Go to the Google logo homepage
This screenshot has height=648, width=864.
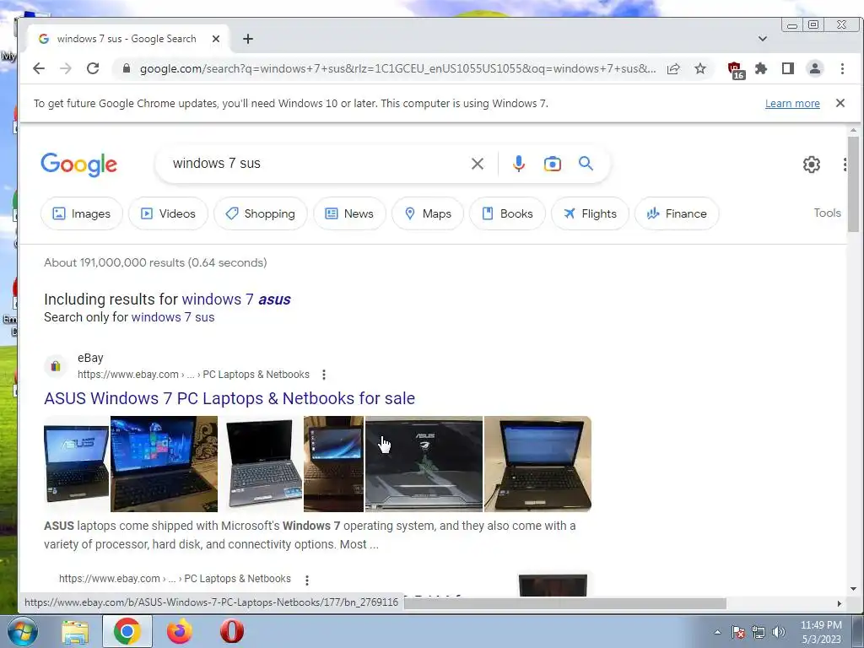pyautogui.click(x=78, y=165)
